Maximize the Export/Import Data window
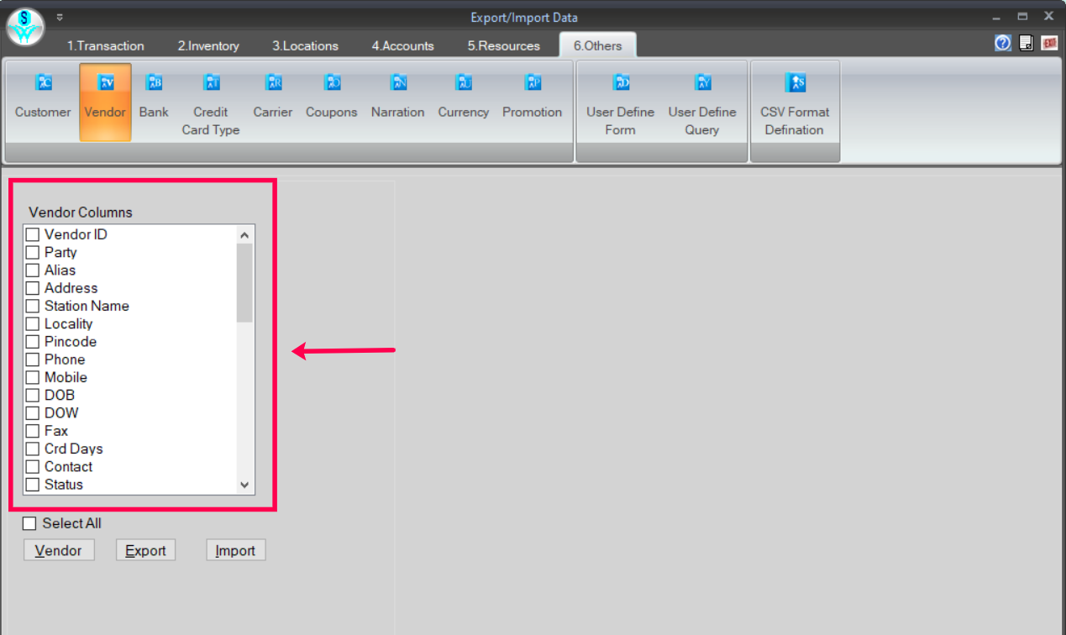 pyautogui.click(x=1022, y=17)
